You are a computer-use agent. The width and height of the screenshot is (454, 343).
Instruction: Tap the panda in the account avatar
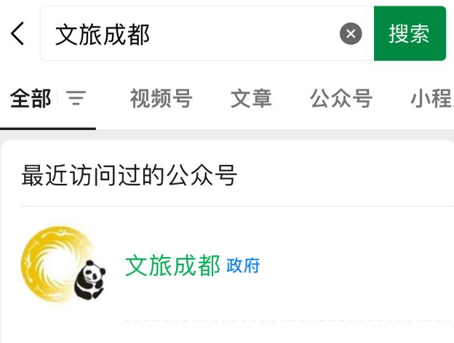pyautogui.click(x=89, y=280)
